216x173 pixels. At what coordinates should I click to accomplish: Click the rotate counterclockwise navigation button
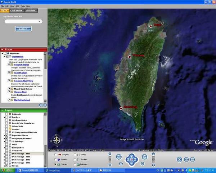point(119,157)
